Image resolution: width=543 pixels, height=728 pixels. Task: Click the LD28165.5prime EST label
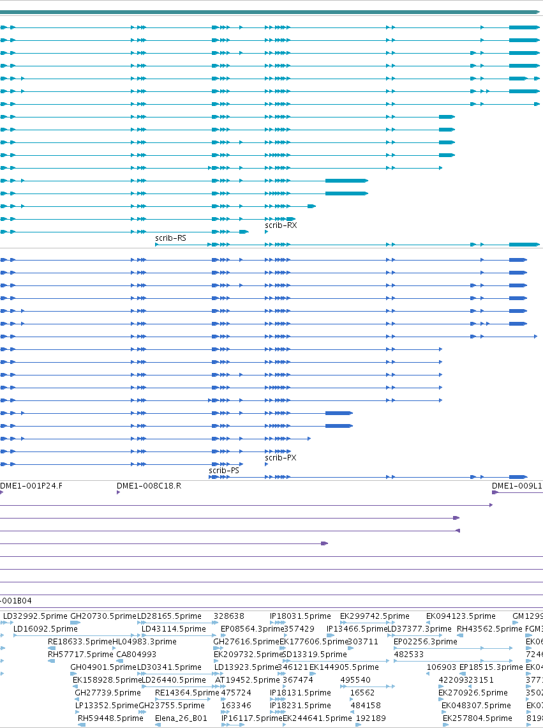point(169,616)
